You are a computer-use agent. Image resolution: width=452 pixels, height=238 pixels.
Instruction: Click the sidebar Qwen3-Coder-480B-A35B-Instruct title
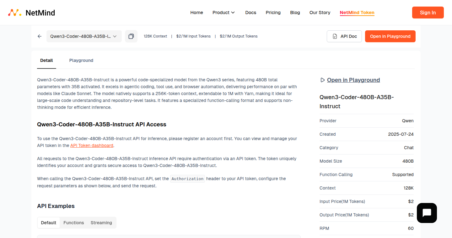tap(357, 102)
